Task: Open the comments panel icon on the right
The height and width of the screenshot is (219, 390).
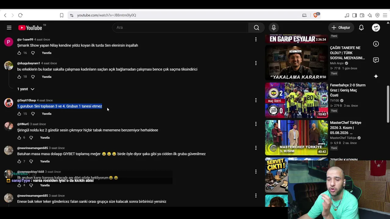Action: point(376,60)
